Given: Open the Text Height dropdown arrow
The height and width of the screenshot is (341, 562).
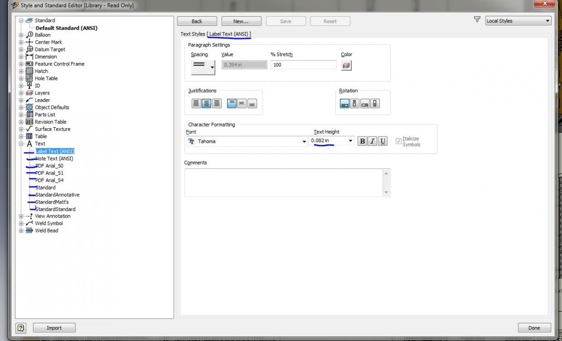Looking at the screenshot, I should [x=350, y=141].
